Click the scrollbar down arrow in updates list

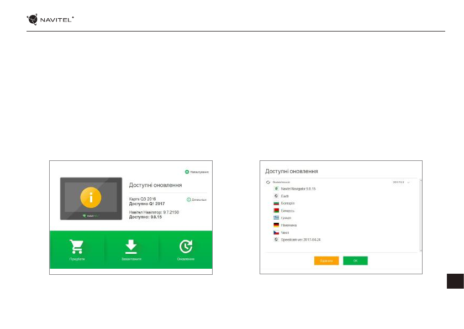[x=421, y=251]
